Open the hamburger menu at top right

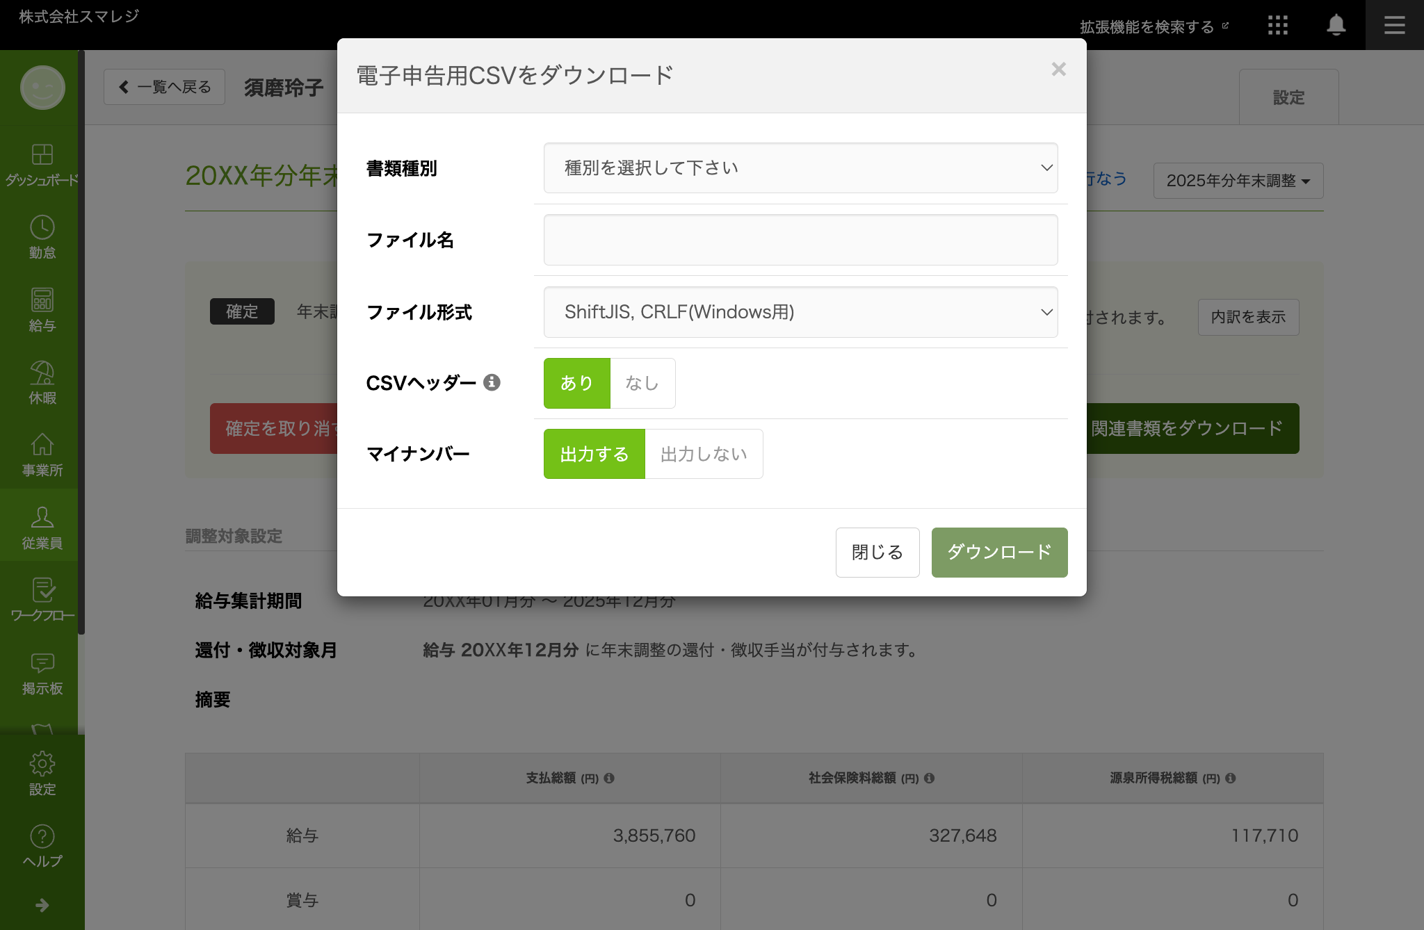[x=1394, y=26]
